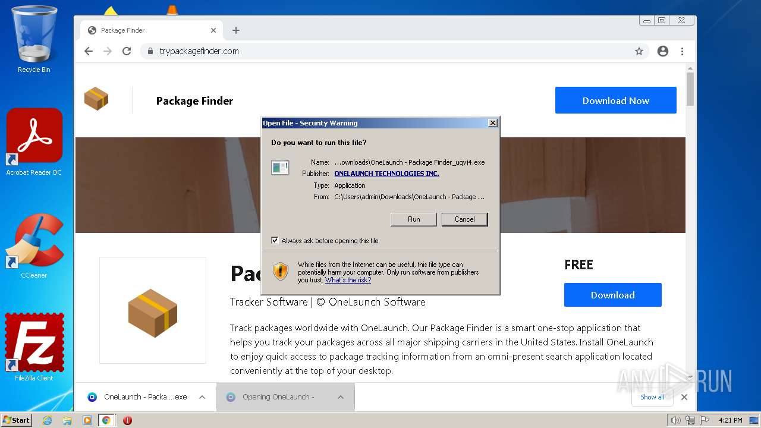Click the Download Now button
The image size is (761, 428).
click(x=615, y=100)
